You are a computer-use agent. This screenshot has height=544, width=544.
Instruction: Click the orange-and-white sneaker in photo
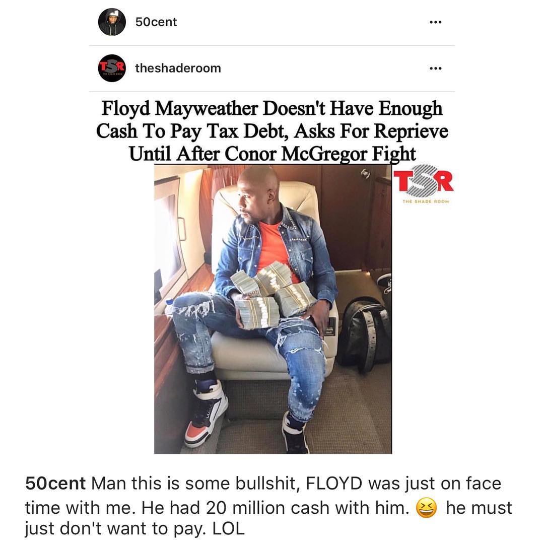(206, 413)
